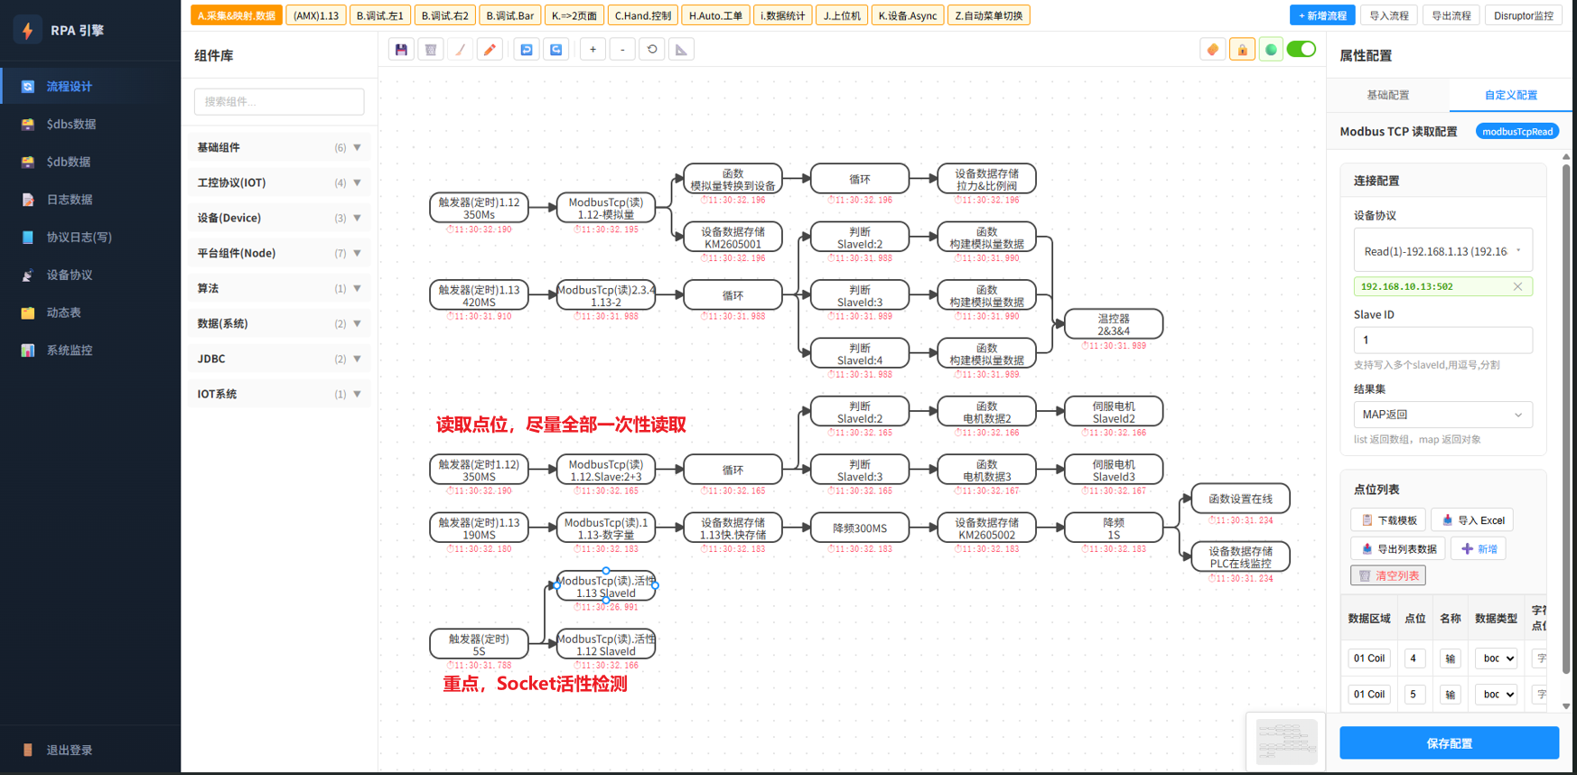
Task: Expand the 平台组件(Node) component group
Action: click(x=279, y=253)
